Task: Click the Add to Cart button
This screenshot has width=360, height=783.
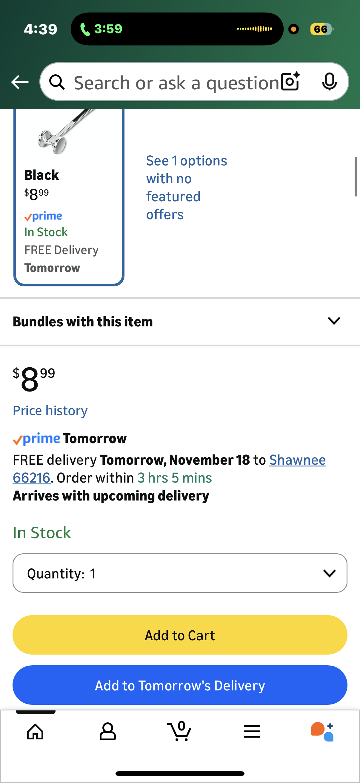Action: pyautogui.click(x=180, y=635)
